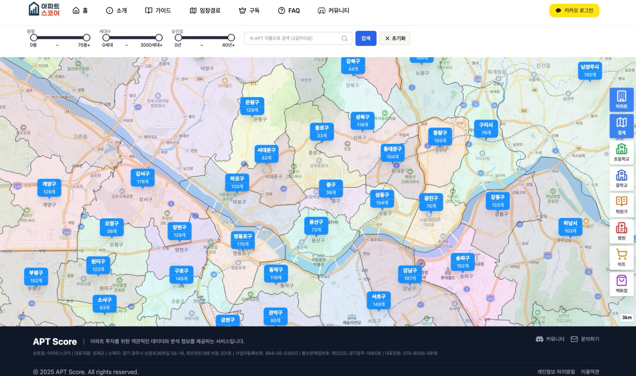Toggle the 경계 boundary layer icon
Screen dimensions: 636x376
pos(621,126)
